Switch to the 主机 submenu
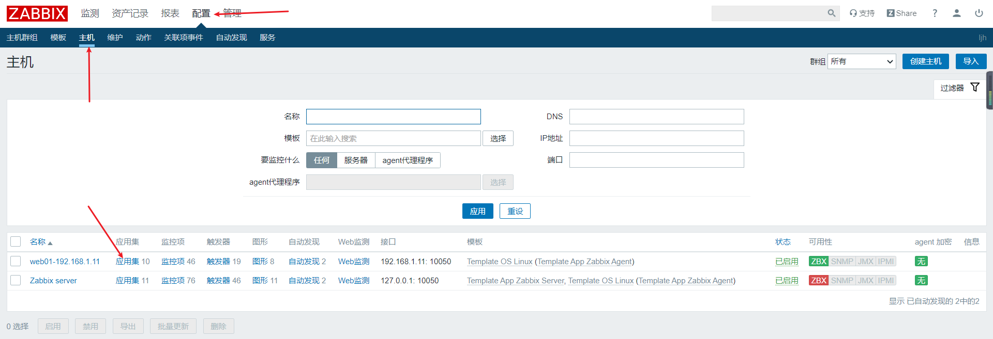 pos(86,38)
